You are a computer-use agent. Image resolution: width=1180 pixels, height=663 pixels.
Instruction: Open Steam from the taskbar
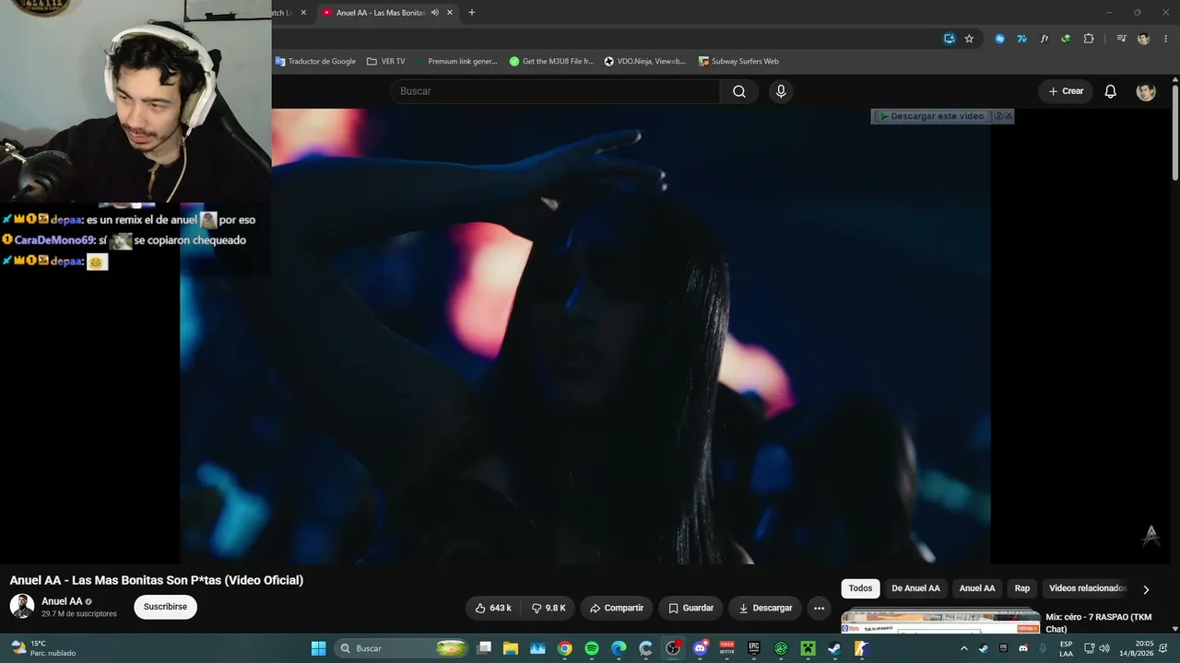click(x=834, y=648)
